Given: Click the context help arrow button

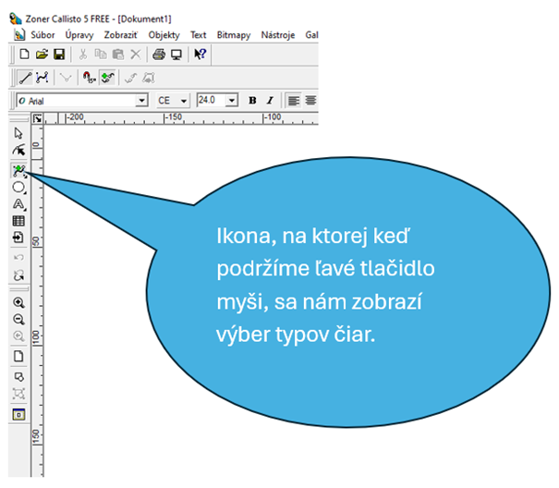Looking at the screenshot, I should (x=201, y=55).
